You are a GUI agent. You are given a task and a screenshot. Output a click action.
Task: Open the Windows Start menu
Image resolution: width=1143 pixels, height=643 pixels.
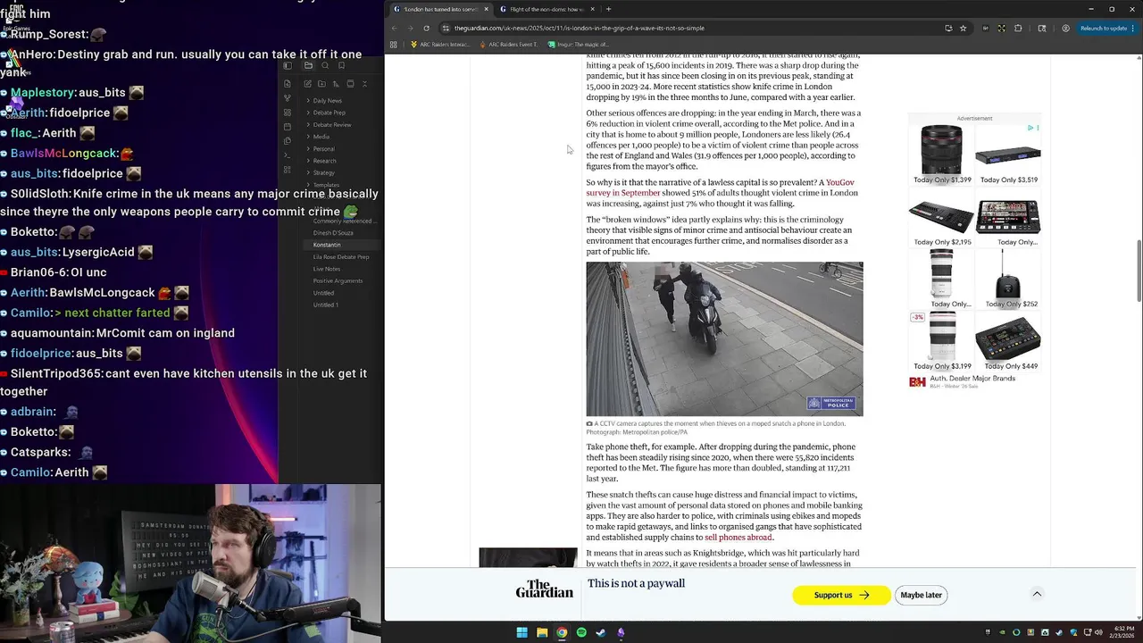522,632
